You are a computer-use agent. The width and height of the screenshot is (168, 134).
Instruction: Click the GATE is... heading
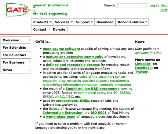tap(43, 42)
